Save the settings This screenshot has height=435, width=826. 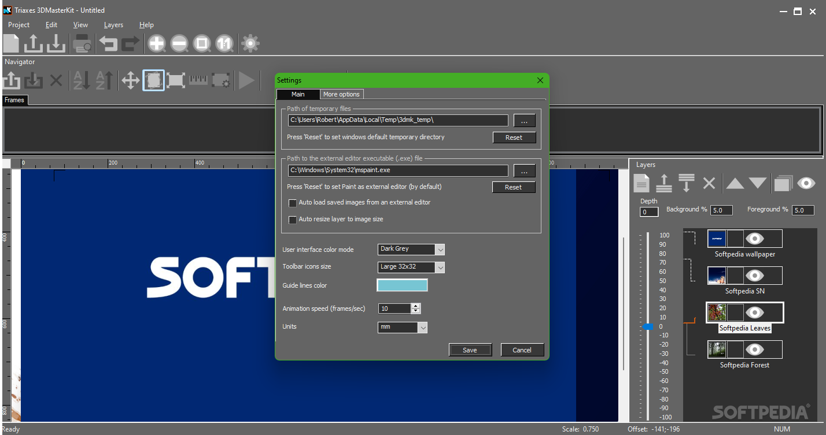point(470,350)
